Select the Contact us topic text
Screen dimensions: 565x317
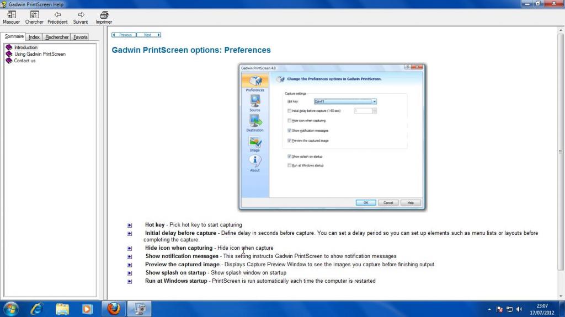(24, 61)
